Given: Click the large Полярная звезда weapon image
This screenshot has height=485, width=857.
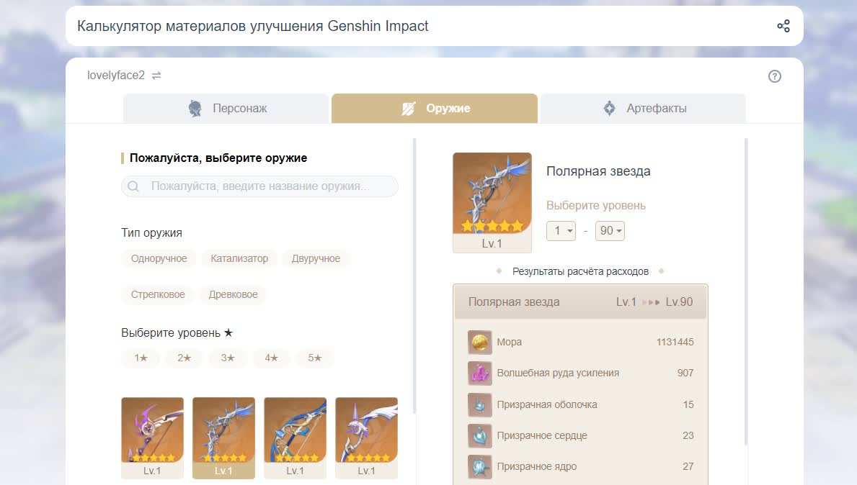Looking at the screenshot, I should pos(492,202).
